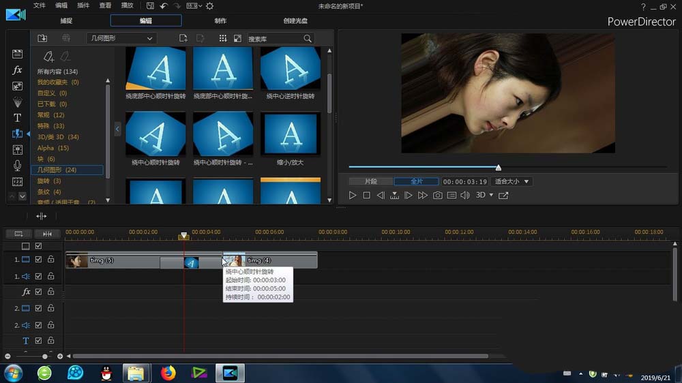Undock the preview window
Viewport: 682px width, 383px height.
click(503, 196)
